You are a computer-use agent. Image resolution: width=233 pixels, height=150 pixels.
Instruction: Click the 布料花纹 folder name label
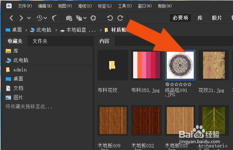(108, 90)
